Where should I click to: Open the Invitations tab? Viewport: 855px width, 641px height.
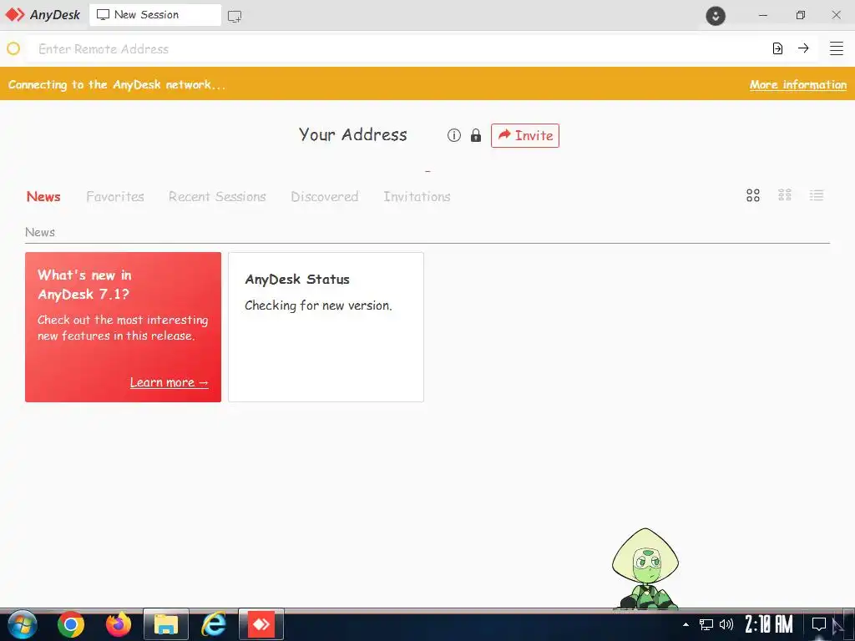pos(417,196)
